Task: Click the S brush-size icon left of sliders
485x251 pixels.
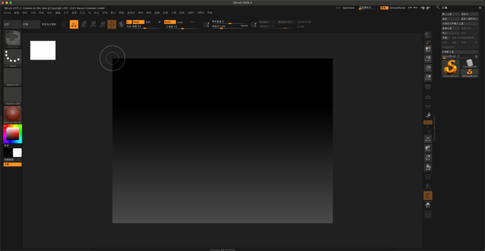Action: pyautogui.click(x=207, y=25)
